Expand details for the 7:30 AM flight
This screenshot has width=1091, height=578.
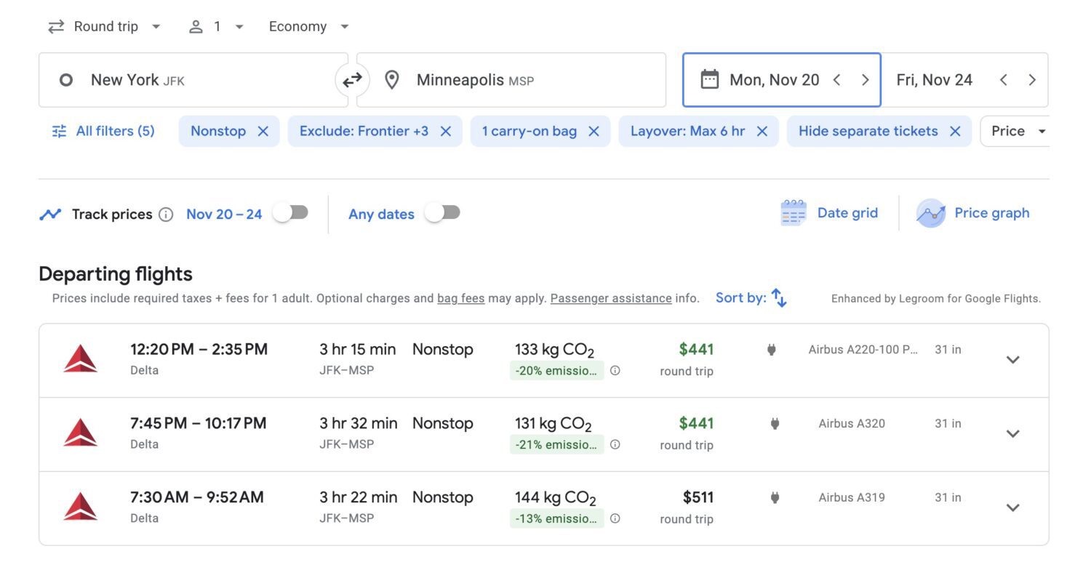pos(1012,507)
